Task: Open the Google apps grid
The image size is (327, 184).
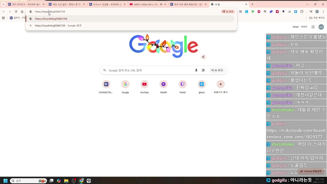Action: (313, 27)
